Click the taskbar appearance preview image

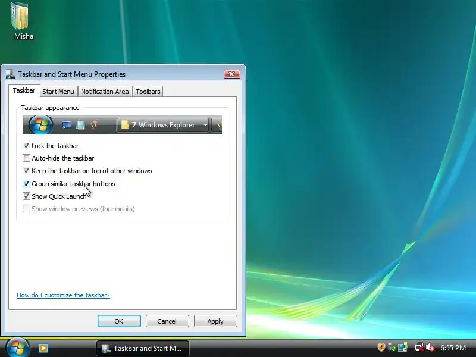pyautogui.click(x=123, y=125)
